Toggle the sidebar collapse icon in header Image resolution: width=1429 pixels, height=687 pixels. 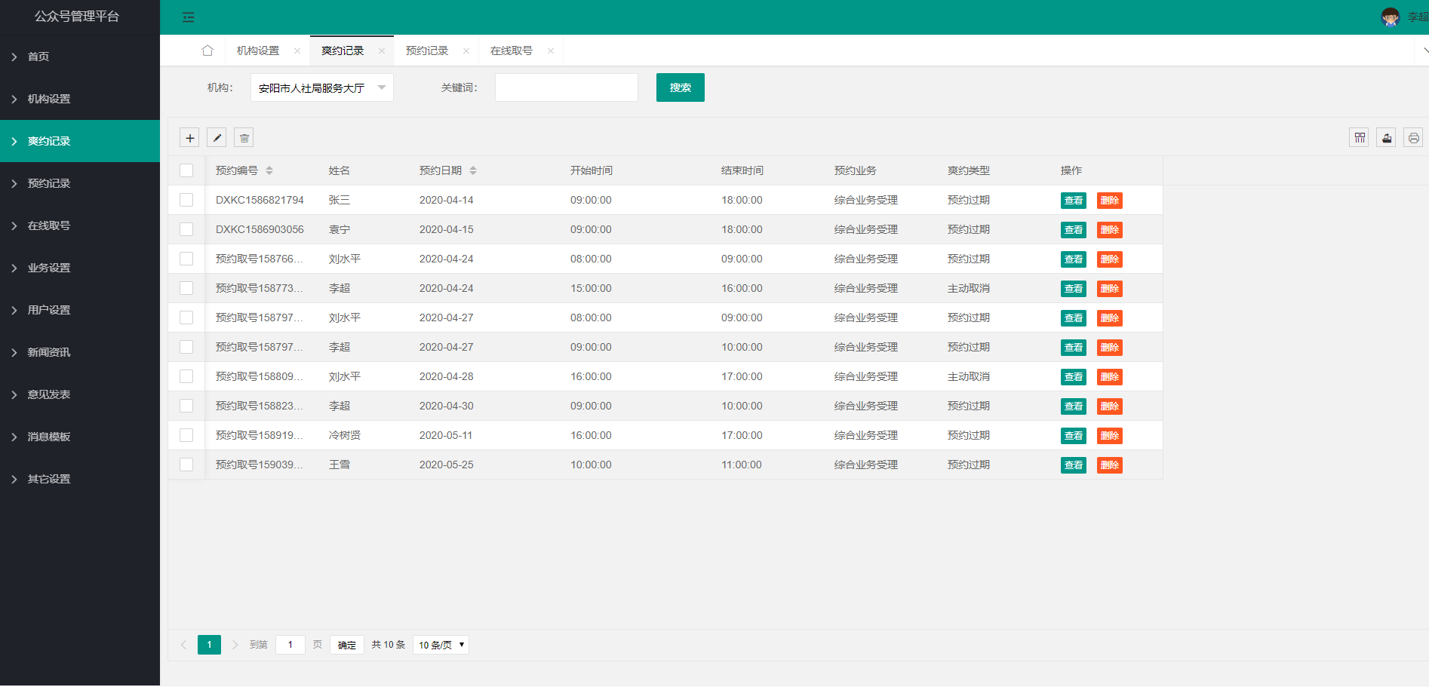pyautogui.click(x=189, y=17)
